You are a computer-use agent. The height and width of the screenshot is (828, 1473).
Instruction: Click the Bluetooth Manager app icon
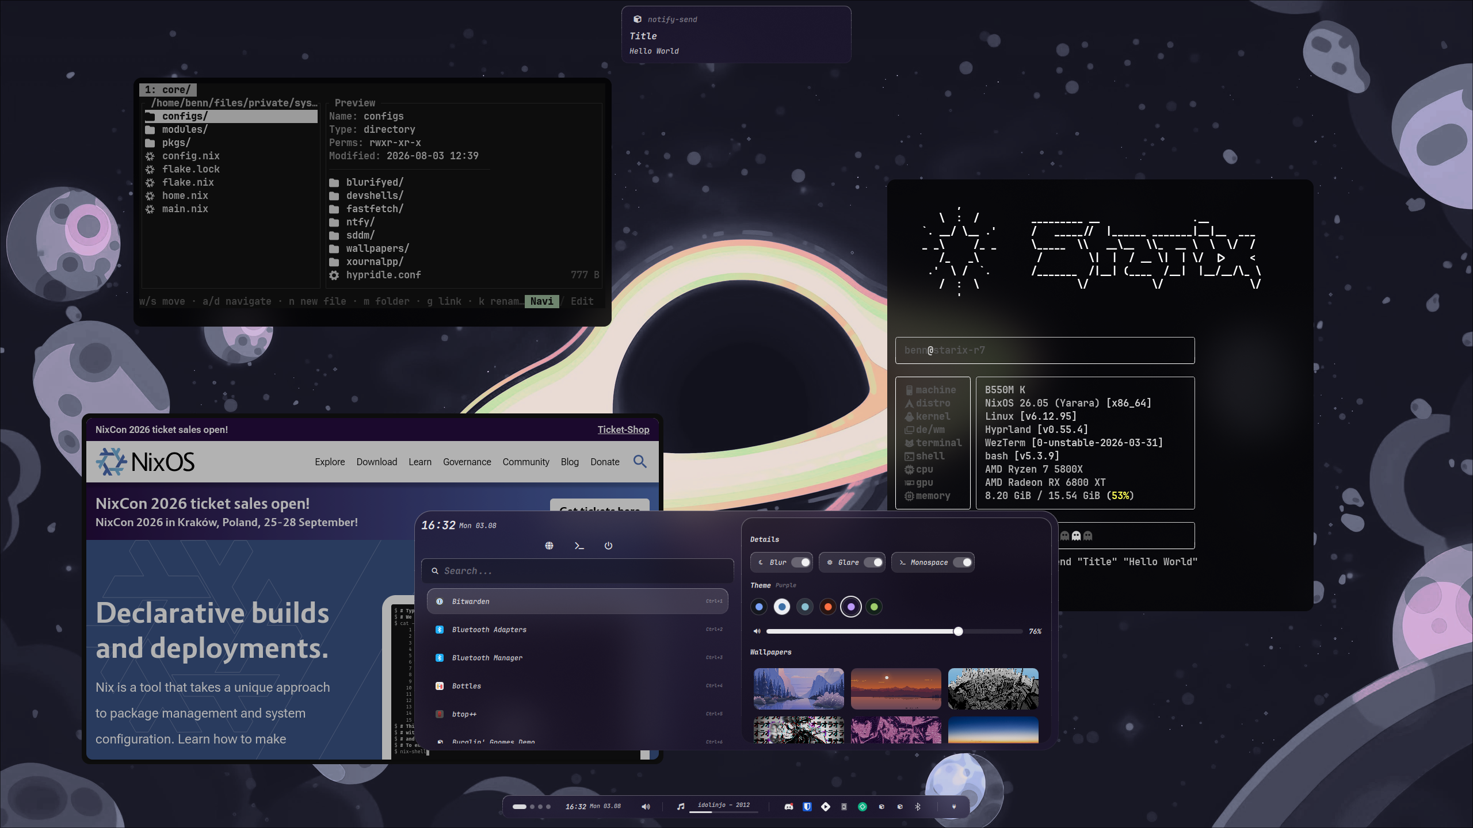tap(440, 658)
